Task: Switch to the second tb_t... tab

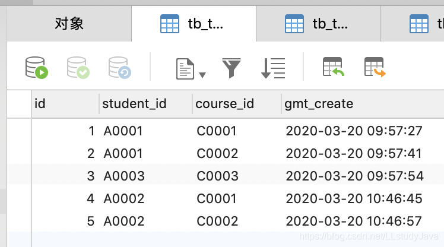Action: [x=318, y=24]
